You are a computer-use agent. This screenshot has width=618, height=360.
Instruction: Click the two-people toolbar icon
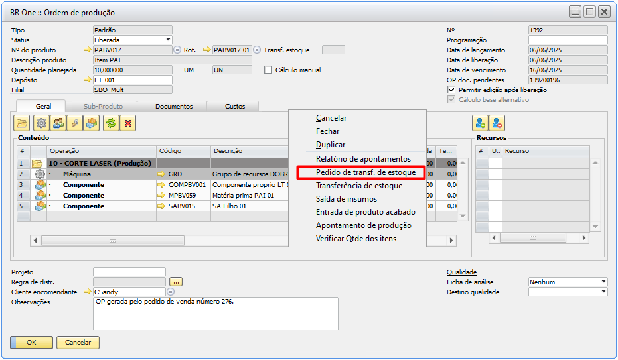pos(58,123)
